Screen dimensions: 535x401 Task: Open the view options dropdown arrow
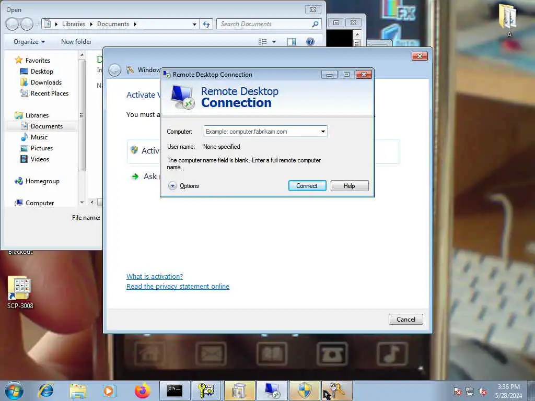click(x=274, y=42)
